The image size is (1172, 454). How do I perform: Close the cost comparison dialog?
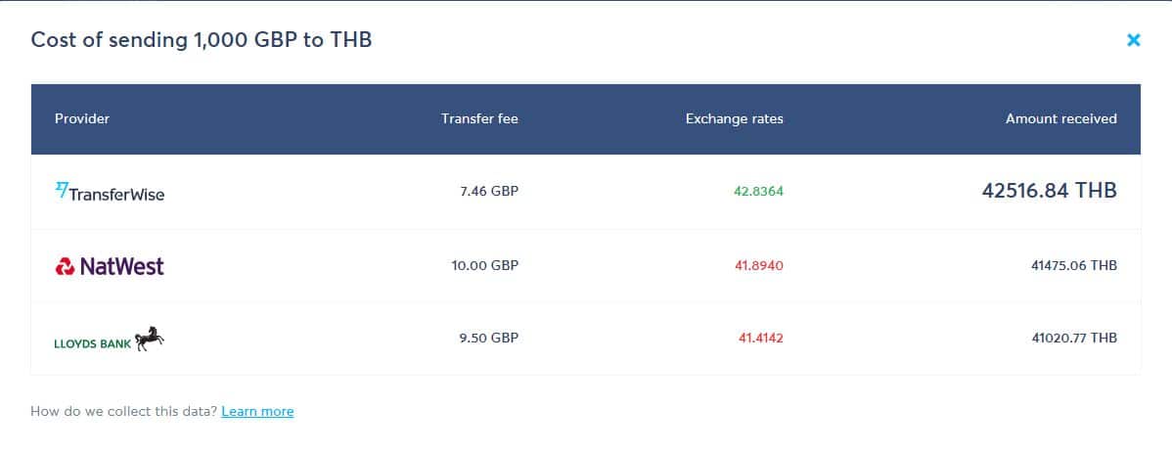point(1133,40)
